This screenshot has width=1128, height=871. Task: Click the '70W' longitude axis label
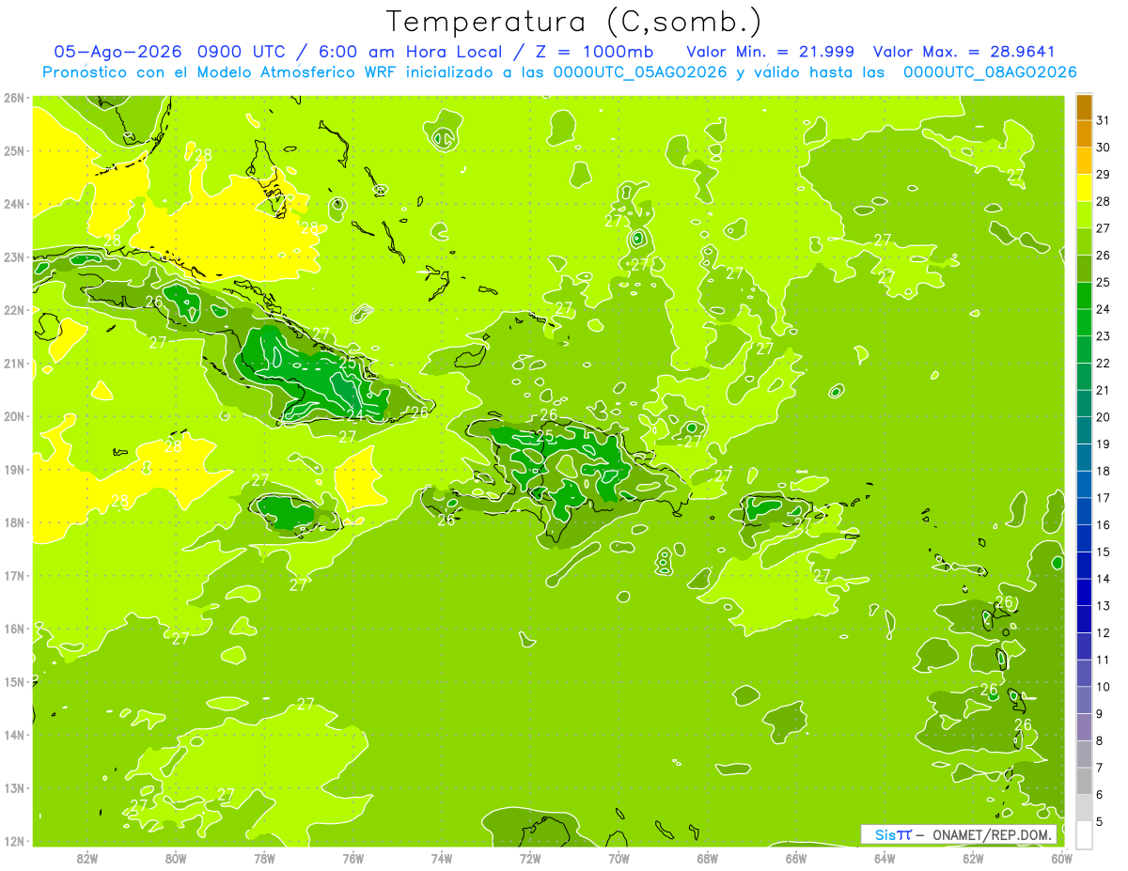(619, 858)
